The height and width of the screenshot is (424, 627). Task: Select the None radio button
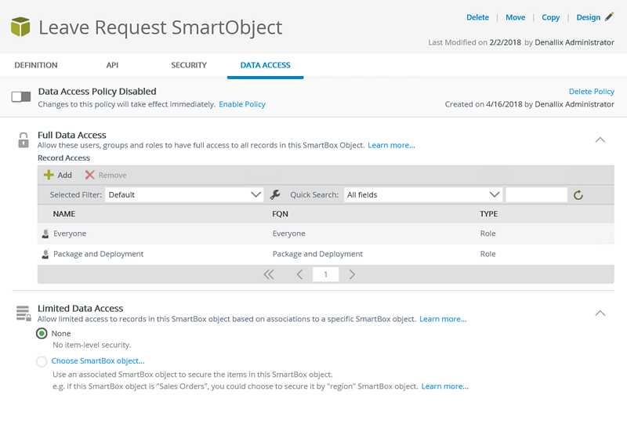tap(42, 333)
